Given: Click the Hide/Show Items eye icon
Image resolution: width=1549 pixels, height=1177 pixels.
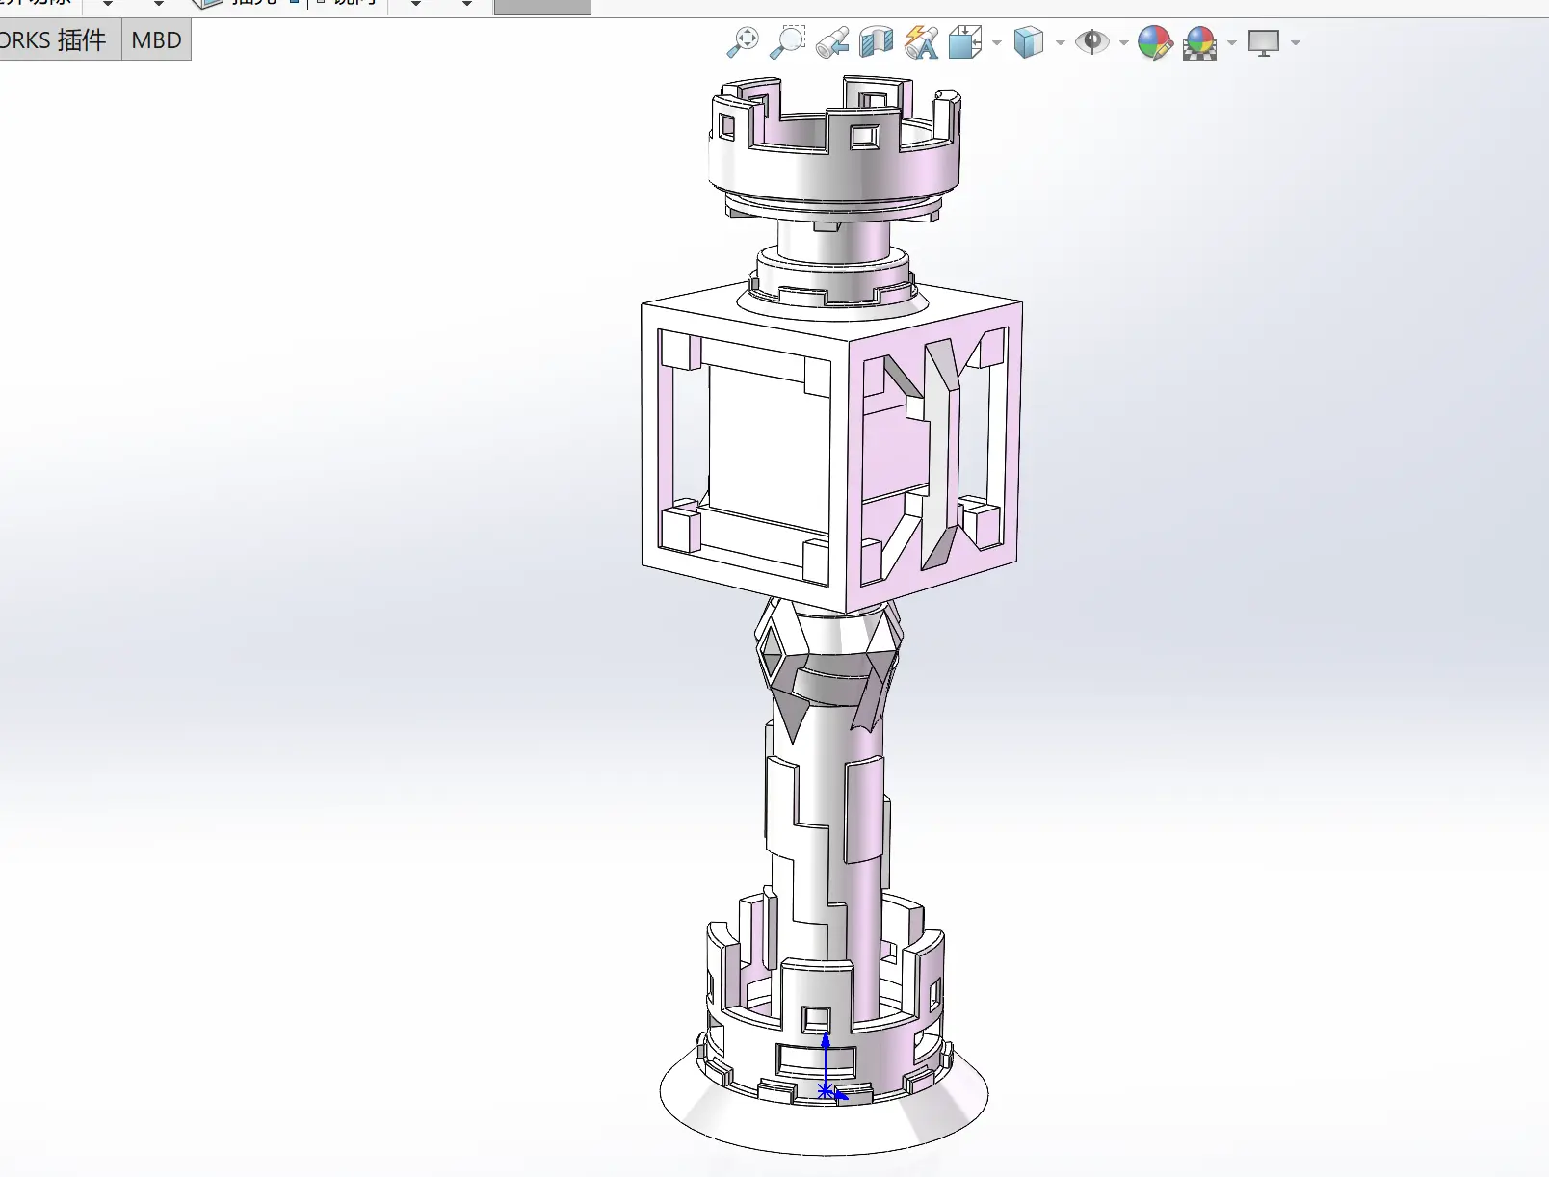Looking at the screenshot, I should pyautogui.click(x=1092, y=42).
